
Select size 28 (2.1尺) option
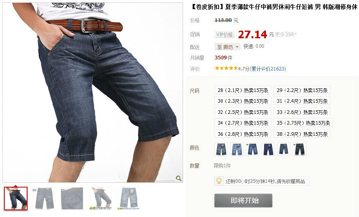[243, 90]
